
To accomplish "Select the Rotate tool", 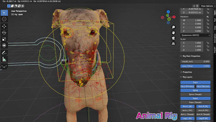I will tap(4, 32).
